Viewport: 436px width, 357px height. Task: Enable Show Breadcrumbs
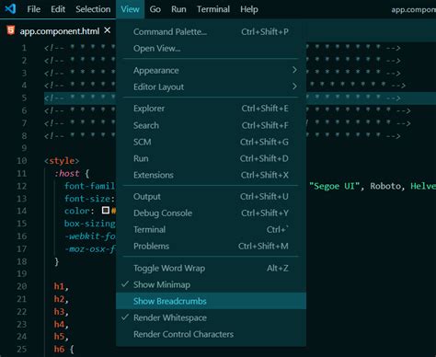[211, 301]
